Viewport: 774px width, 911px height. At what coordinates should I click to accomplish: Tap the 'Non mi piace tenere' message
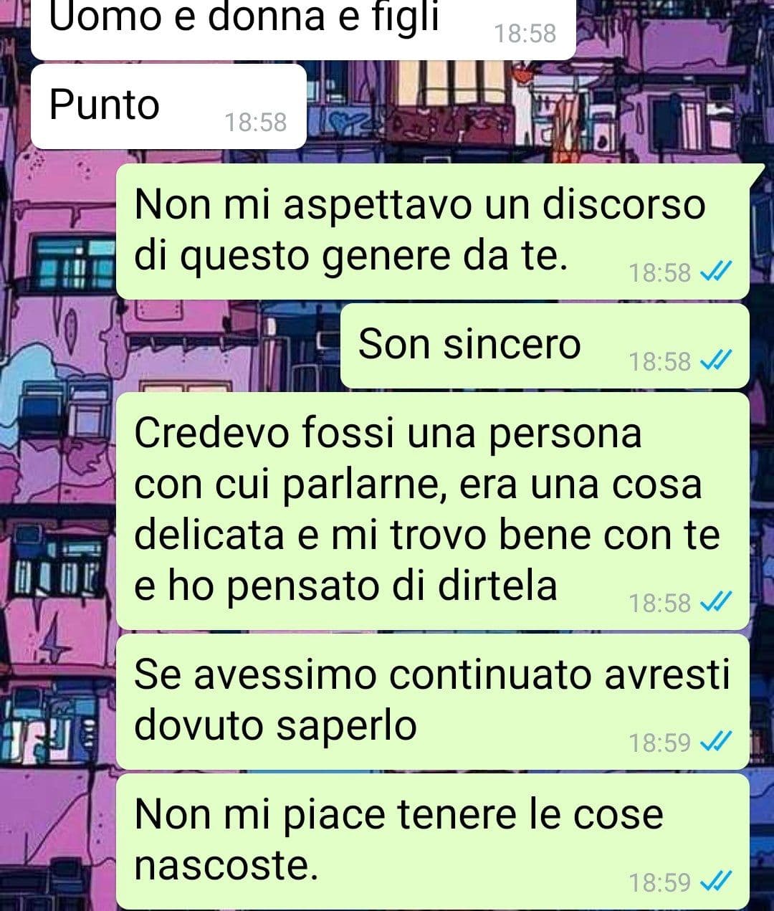point(433,840)
